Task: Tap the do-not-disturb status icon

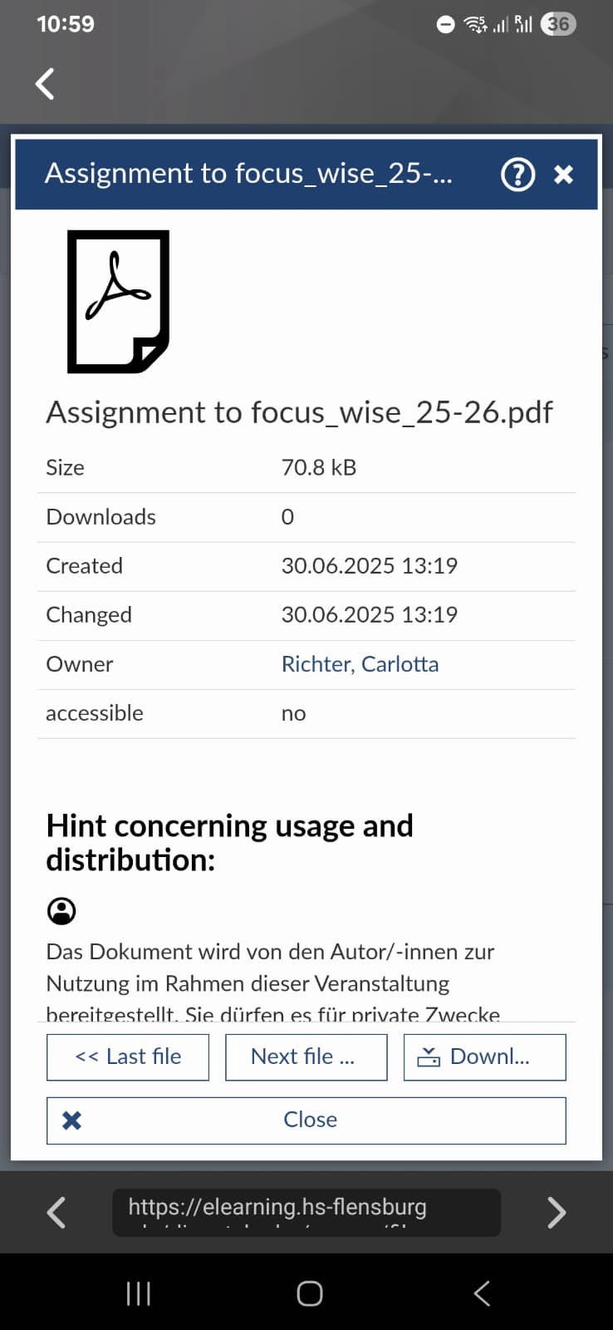Action: click(446, 24)
